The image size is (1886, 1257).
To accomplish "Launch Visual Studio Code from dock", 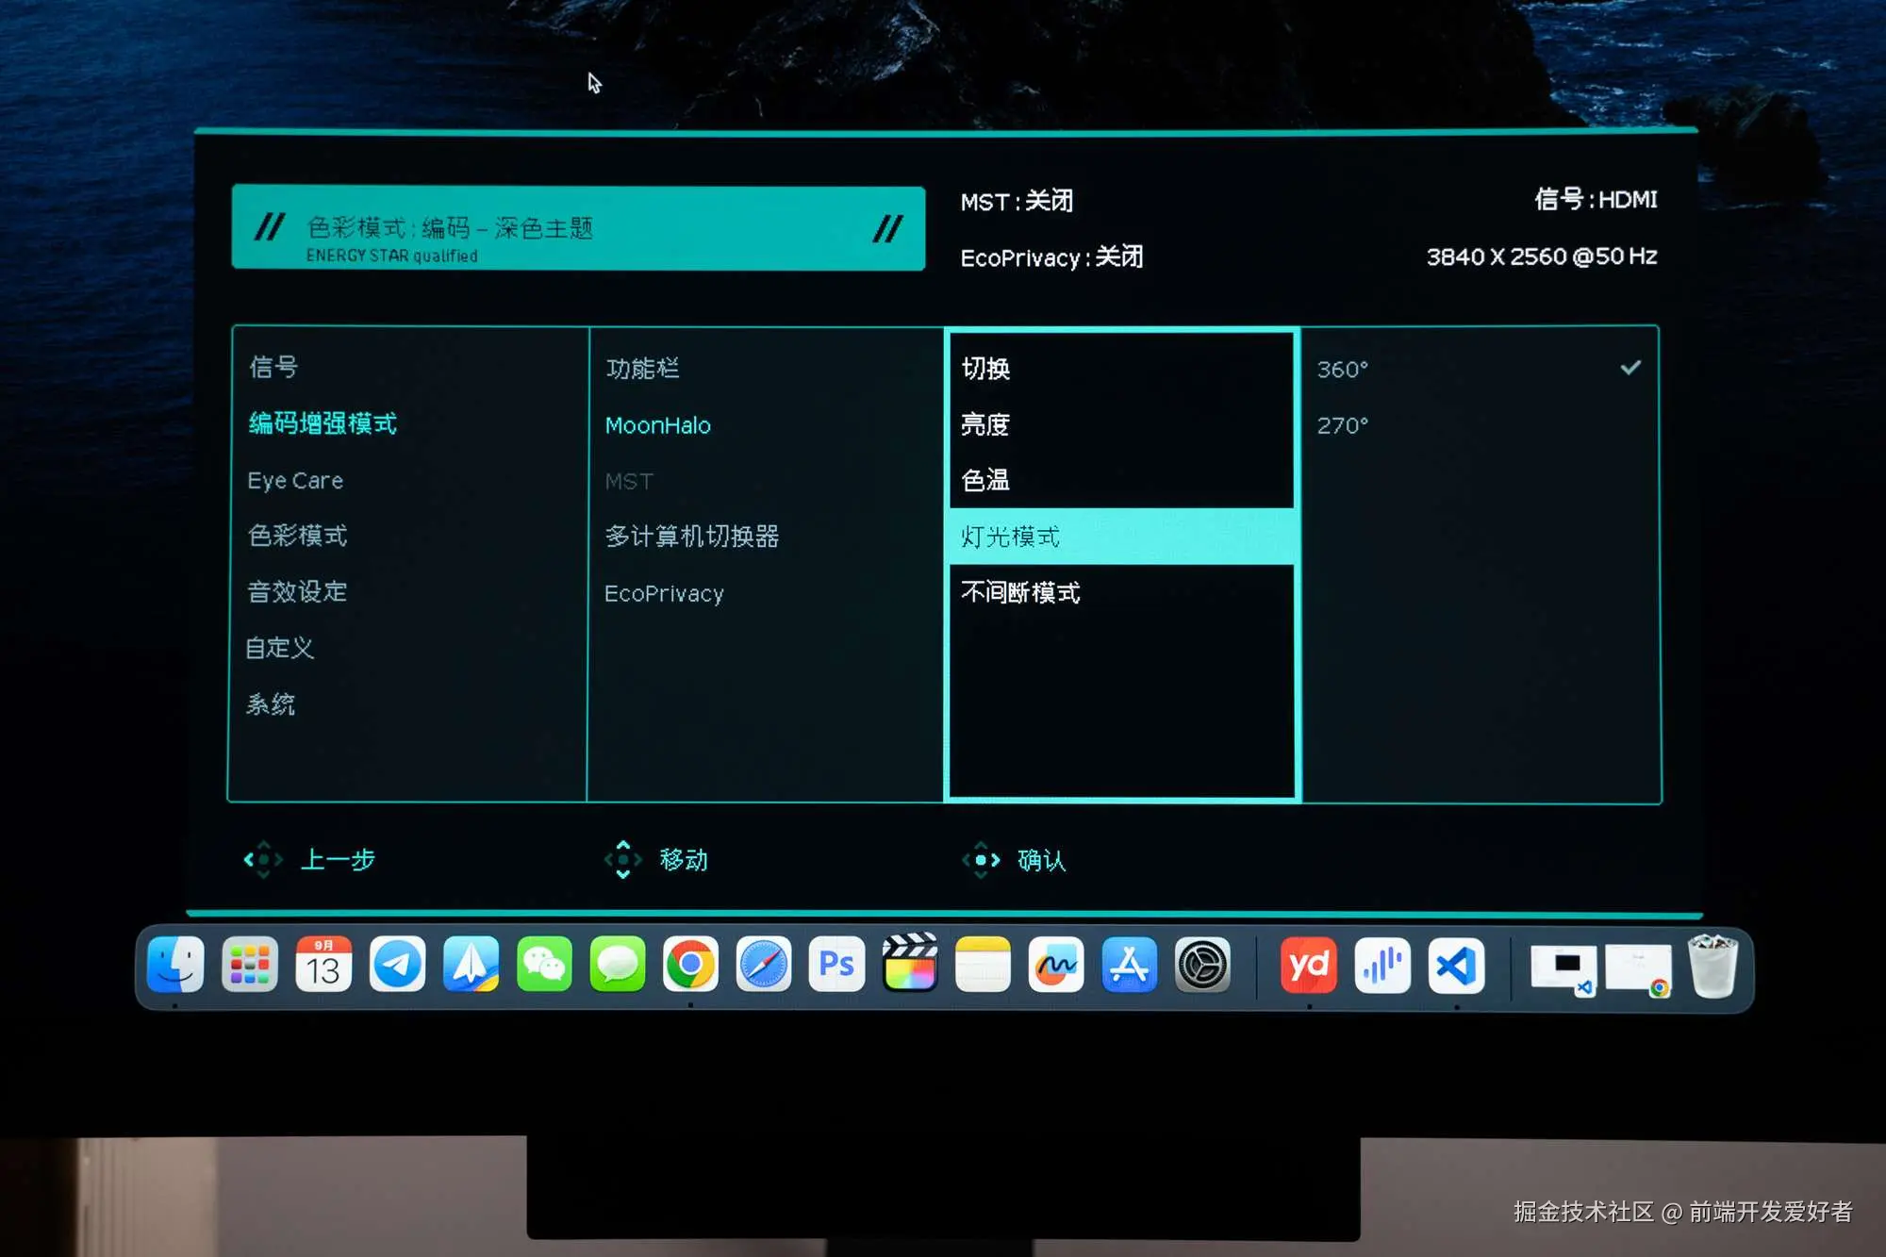I will click(x=1456, y=966).
